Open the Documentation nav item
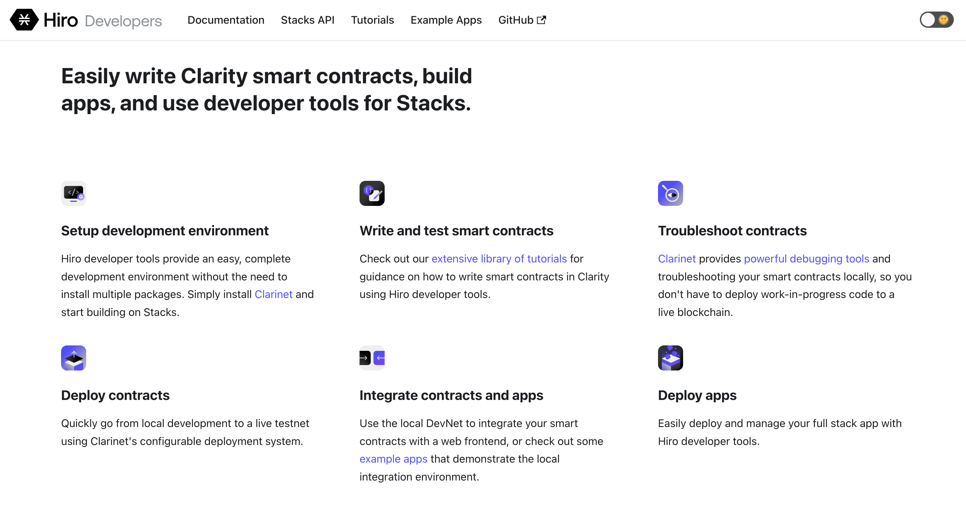The image size is (966, 510). click(226, 20)
